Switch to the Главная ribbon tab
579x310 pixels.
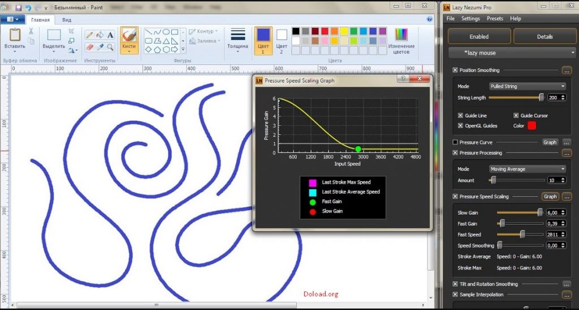40,20
